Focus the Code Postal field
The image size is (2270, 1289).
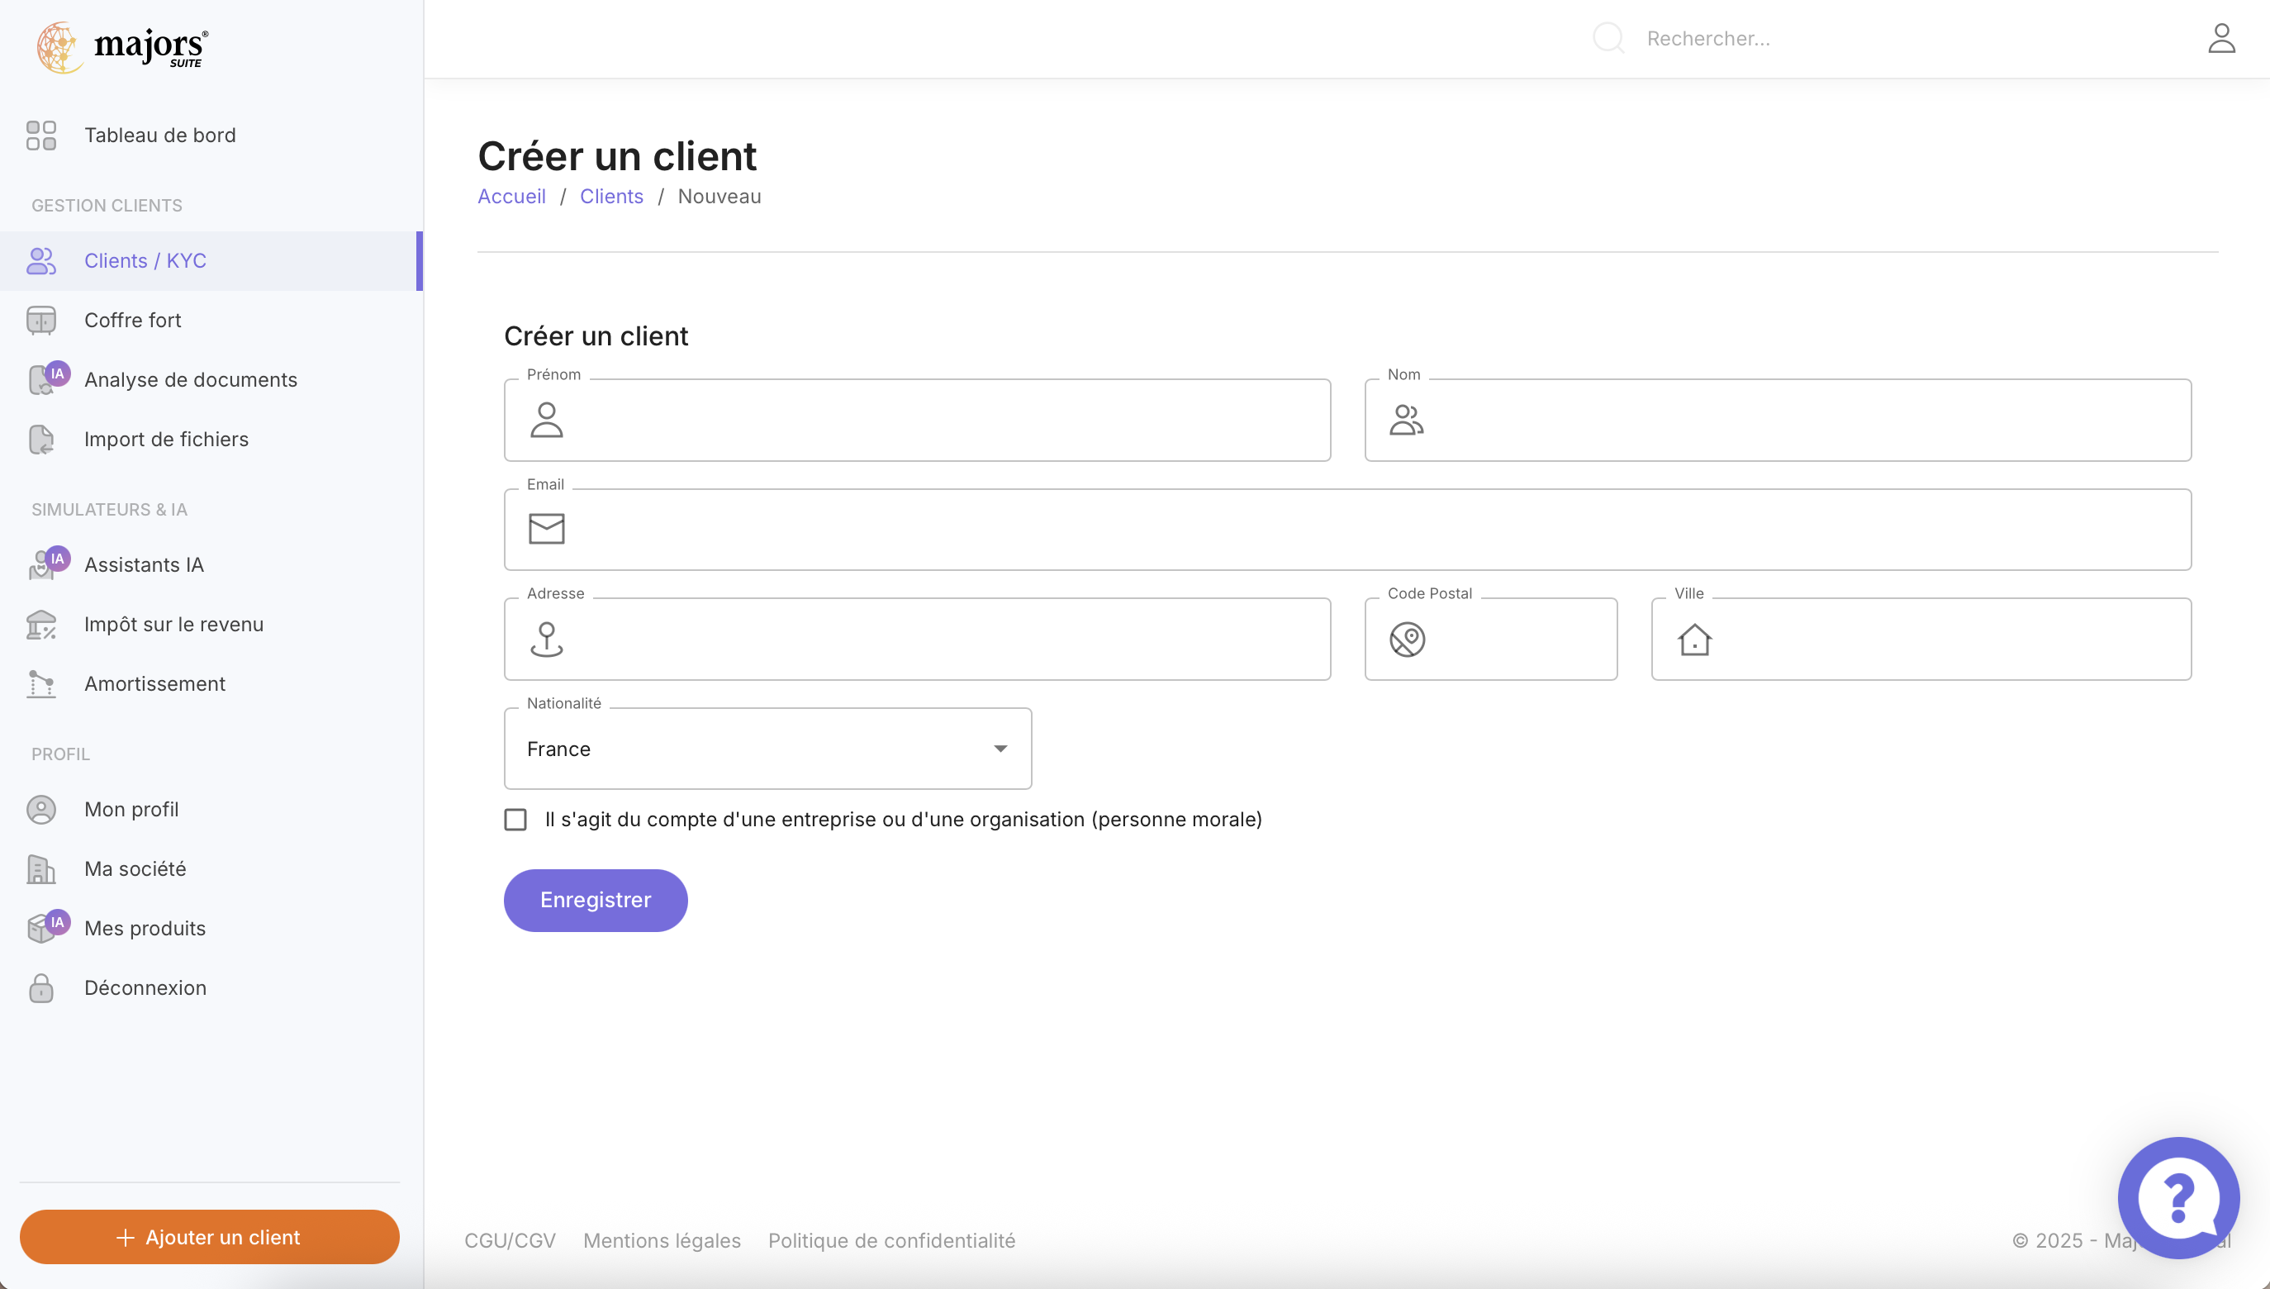pos(1513,640)
